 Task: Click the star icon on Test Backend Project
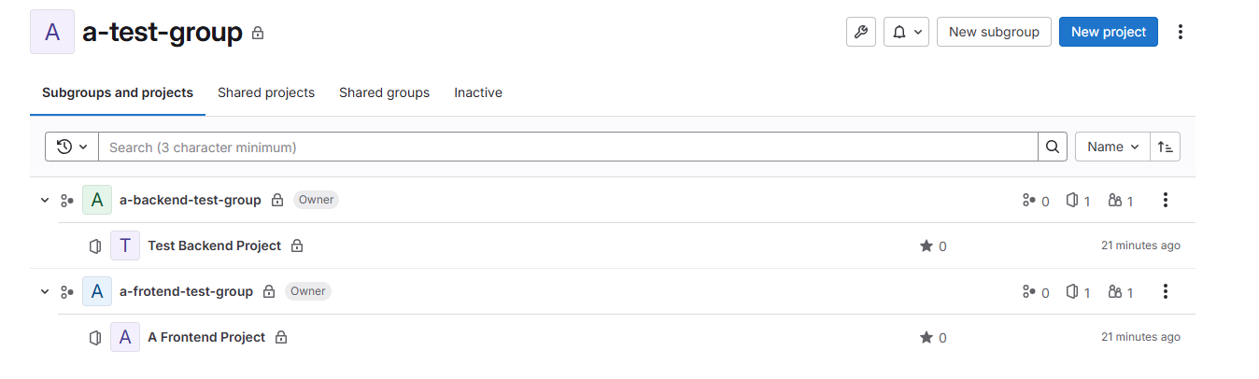927,246
